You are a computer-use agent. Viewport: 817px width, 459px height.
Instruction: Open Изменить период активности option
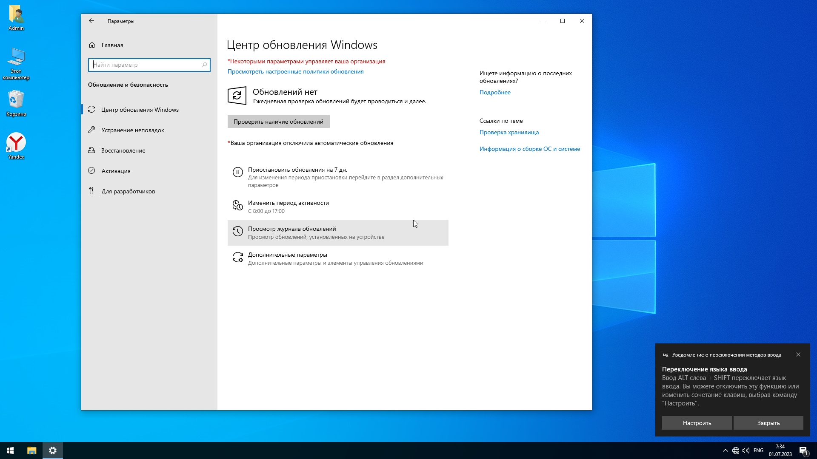coord(288,203)
